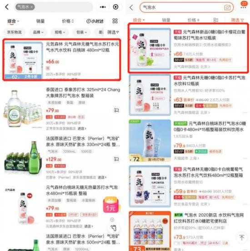250x251 pixels.
Task: Add the Perrier 330ml*24 to the cart
Action: 116,159
